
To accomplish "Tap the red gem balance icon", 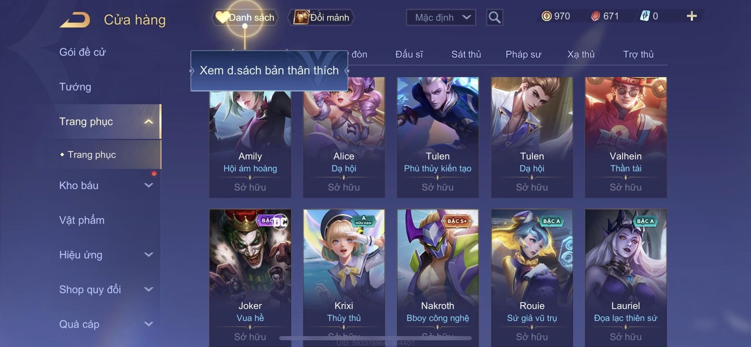I will click(x=596, y=16).
